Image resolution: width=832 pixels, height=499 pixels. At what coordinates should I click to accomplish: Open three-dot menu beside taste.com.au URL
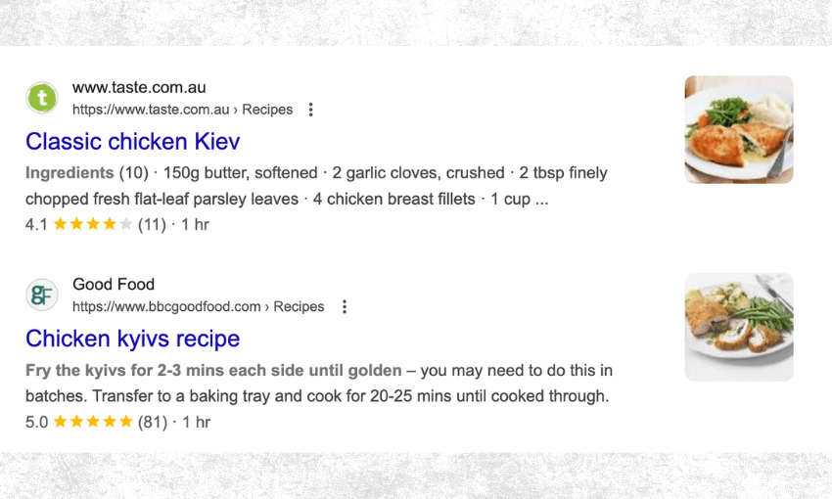coord(311,110)
